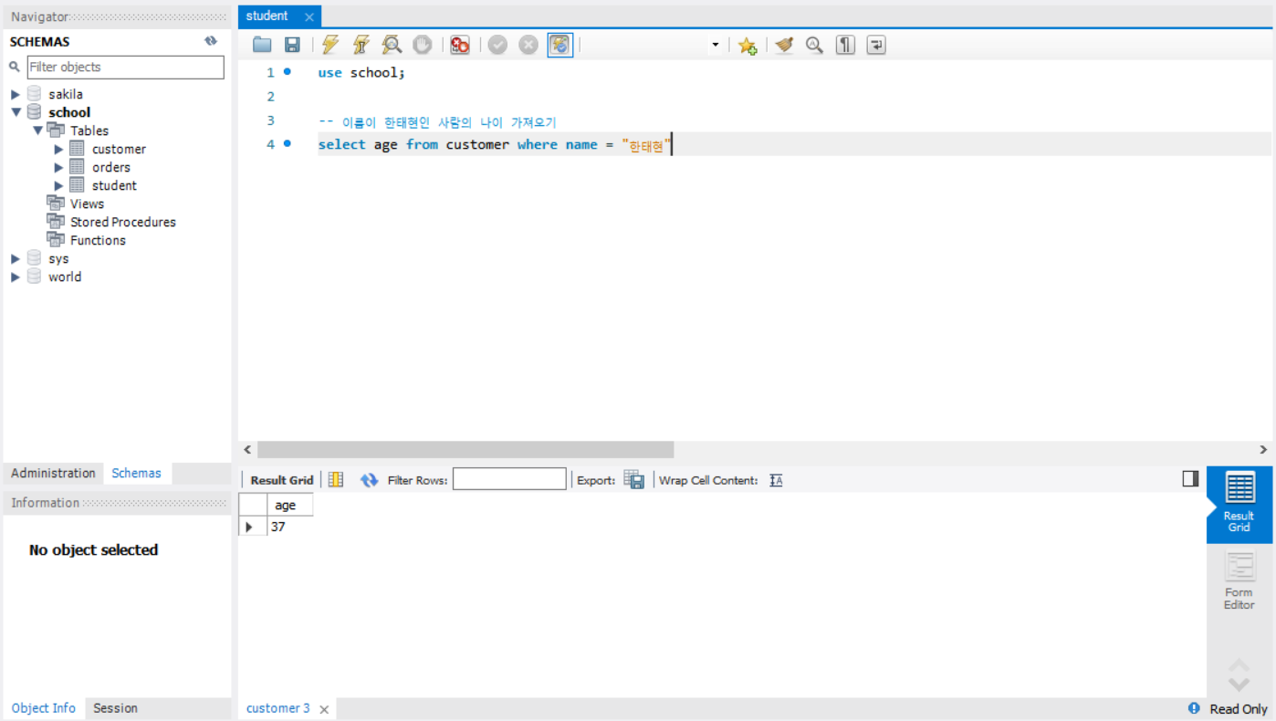This screenshot has height=721, width=1276.
Task: Click the commit checkmark icon
Action: (497, 45)
